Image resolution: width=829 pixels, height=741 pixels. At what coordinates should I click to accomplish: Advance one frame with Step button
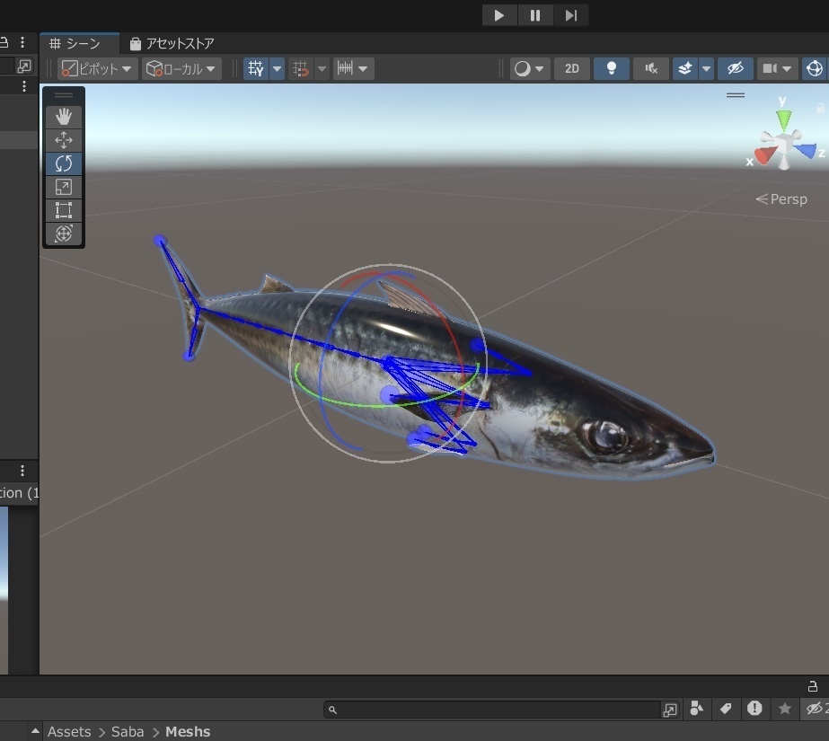pyautogui.click(x=571, y=15)
